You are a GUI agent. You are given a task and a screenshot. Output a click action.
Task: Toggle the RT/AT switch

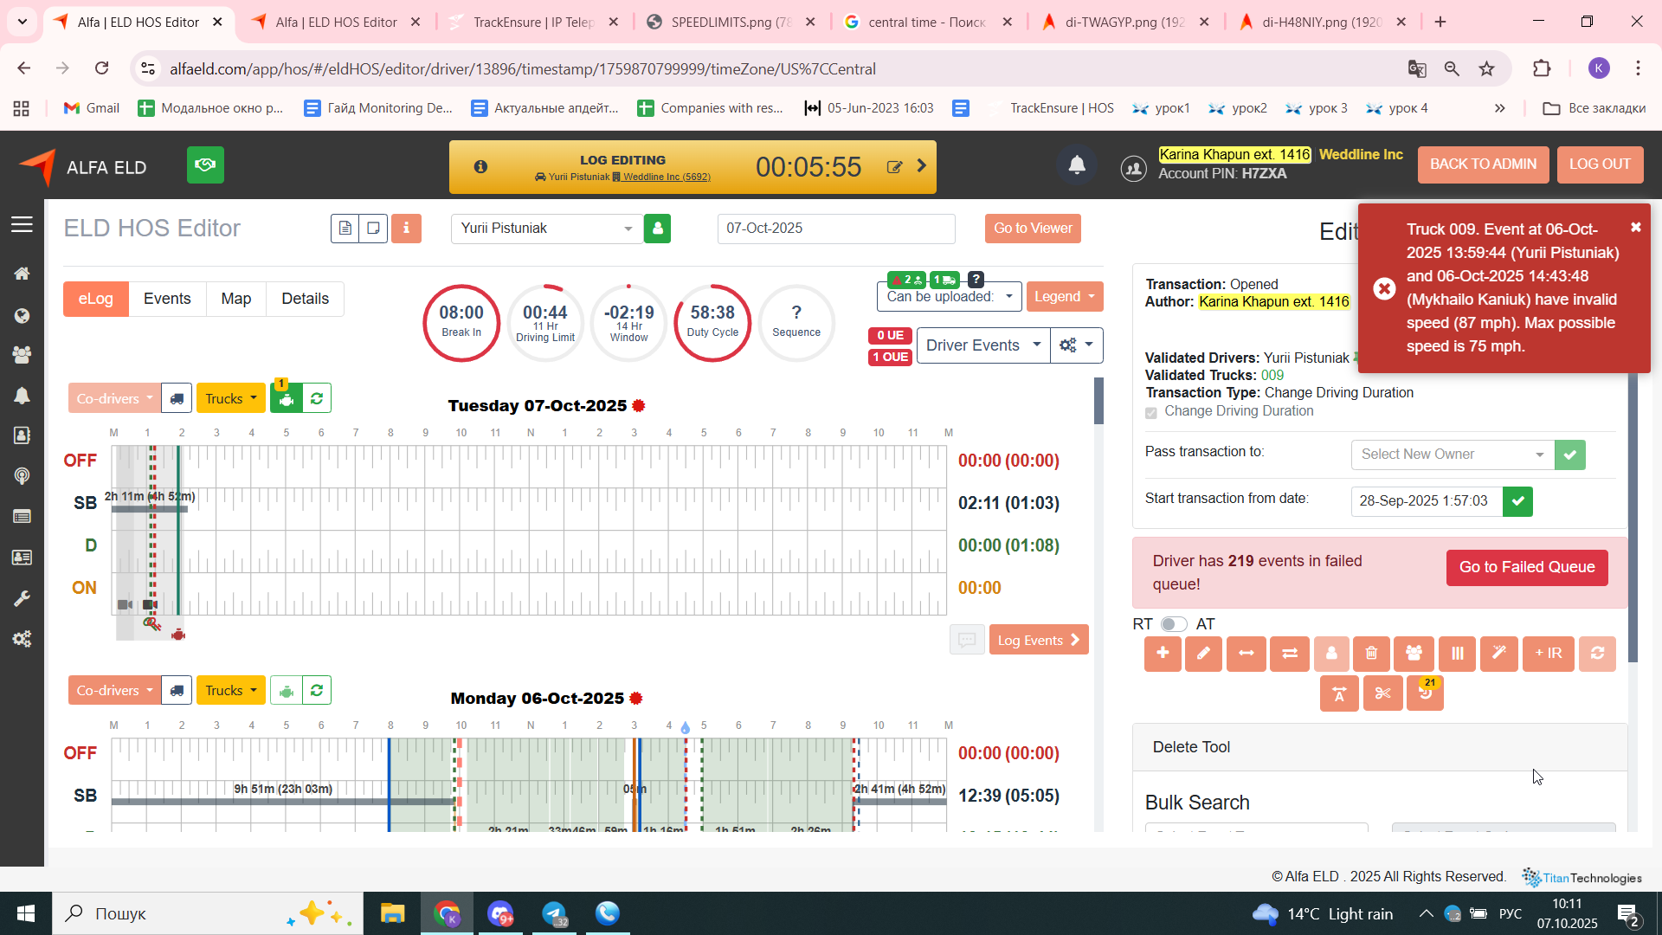click(1174, 624)
